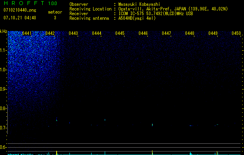This screenshot has width=244, height=155.
Task: Click the yellow detection marker after 0442
Action: pos(57,153)
